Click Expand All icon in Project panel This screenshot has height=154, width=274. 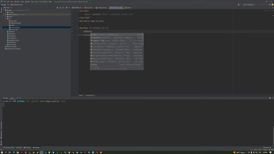click(x=60, y=8)
